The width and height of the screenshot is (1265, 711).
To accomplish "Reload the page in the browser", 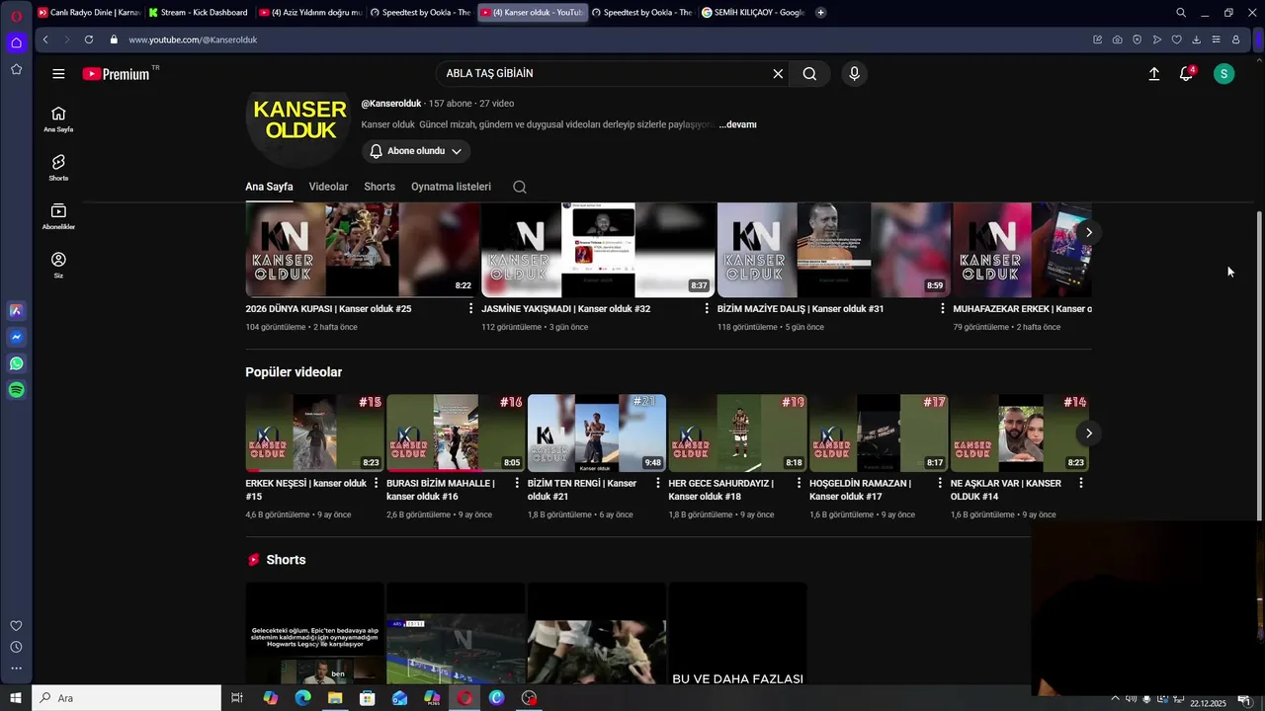I will pos(89,39).
